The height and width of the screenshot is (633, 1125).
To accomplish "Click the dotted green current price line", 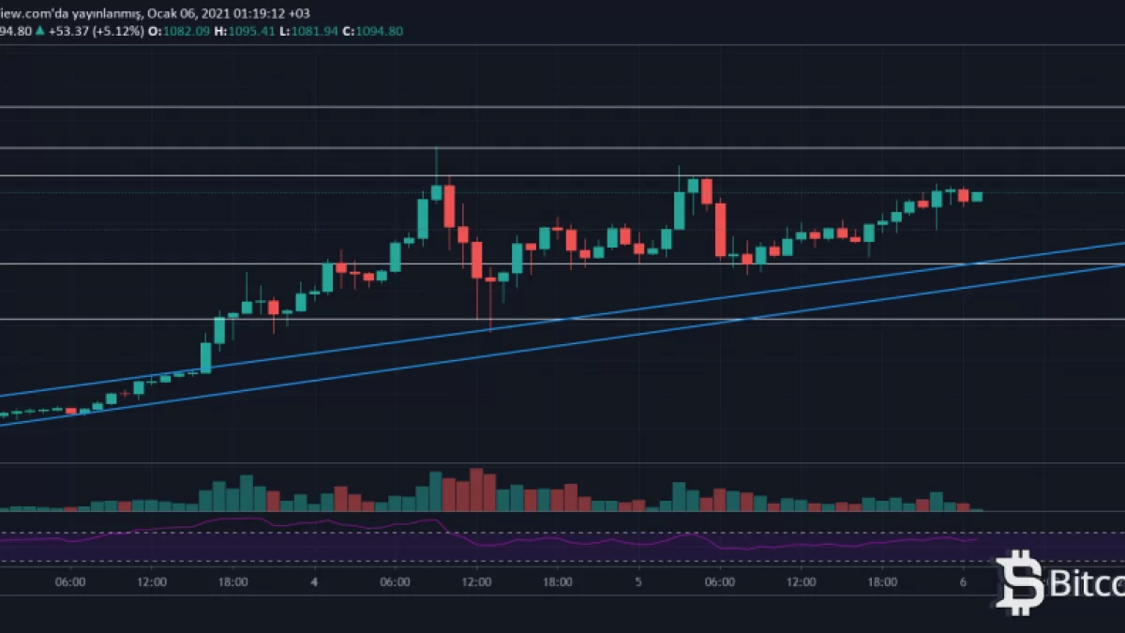I will (x=562, y=192).
